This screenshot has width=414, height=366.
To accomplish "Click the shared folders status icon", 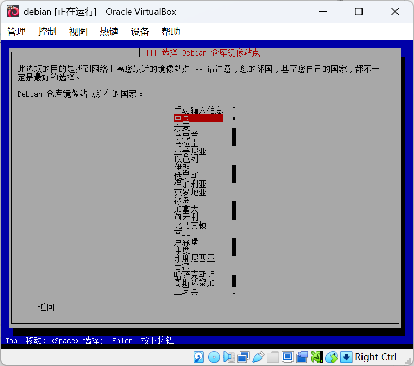I will [273, 357].
